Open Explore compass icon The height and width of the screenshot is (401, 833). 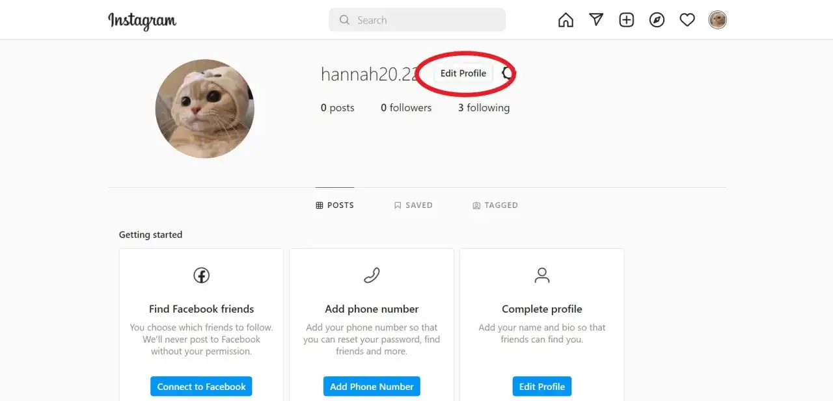(x=657, y=20)
